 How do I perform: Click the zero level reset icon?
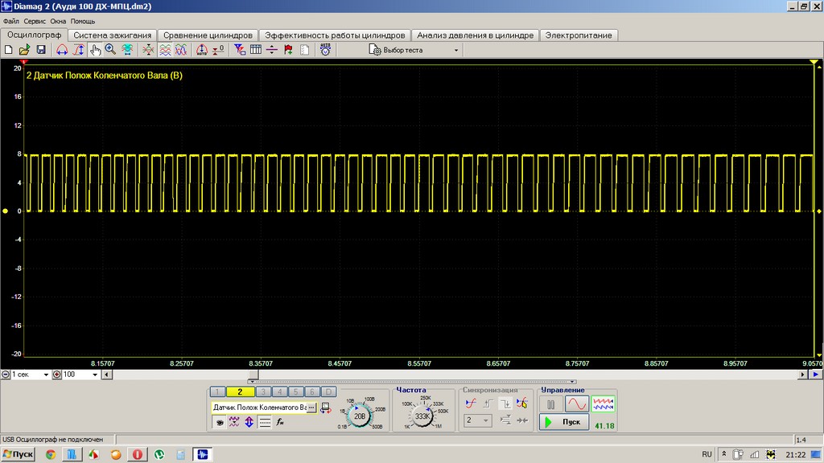[x=218, y=50]
